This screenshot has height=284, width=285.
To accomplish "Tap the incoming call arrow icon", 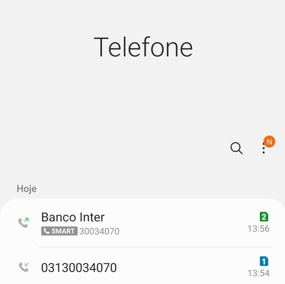I will 24,267.
